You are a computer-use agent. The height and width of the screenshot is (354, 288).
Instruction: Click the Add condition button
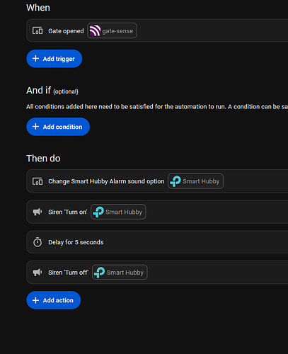(58, 127)
